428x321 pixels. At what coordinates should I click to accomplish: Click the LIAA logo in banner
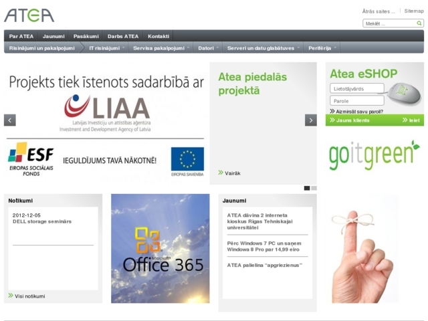pyautogui.click(x=106, y=113)
